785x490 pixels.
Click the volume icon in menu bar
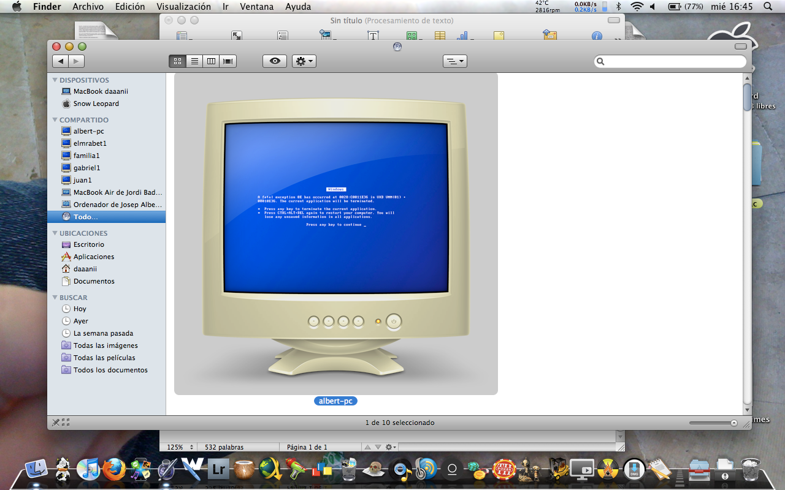653,7
